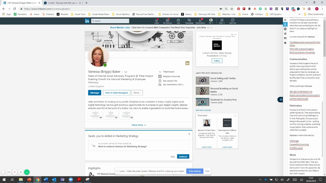The height and width of the screenshot is (183, 326).
Task: Click the gold LinkedIn Premium badge on the profile
Action: point(187,63)
